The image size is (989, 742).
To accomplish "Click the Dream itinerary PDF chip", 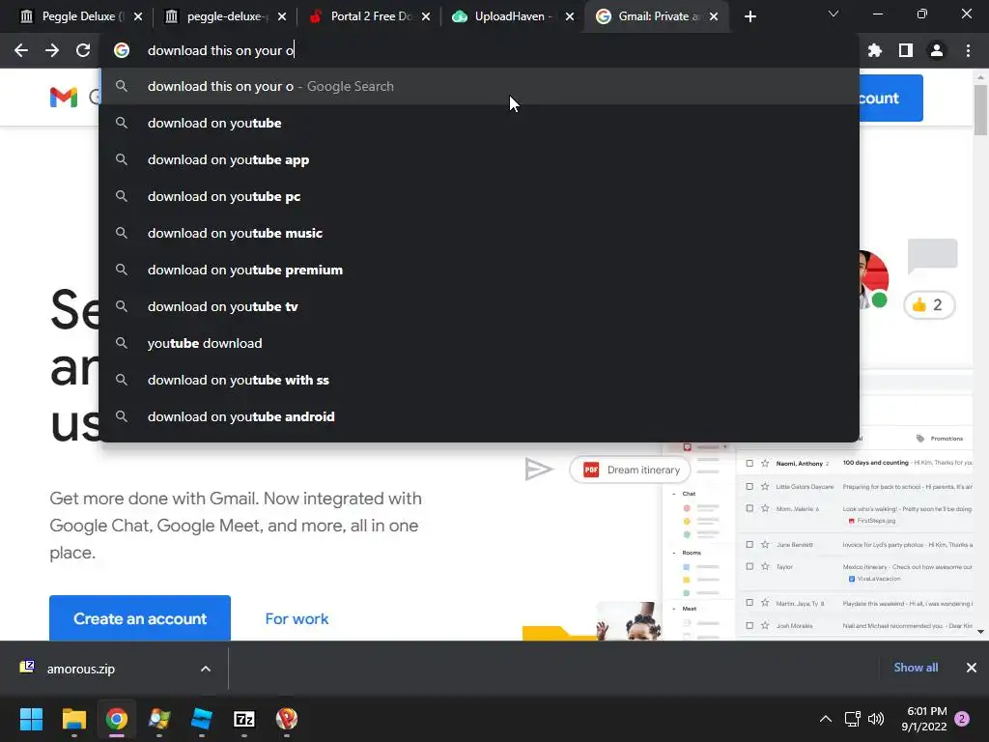I will [x=630, y=471].
